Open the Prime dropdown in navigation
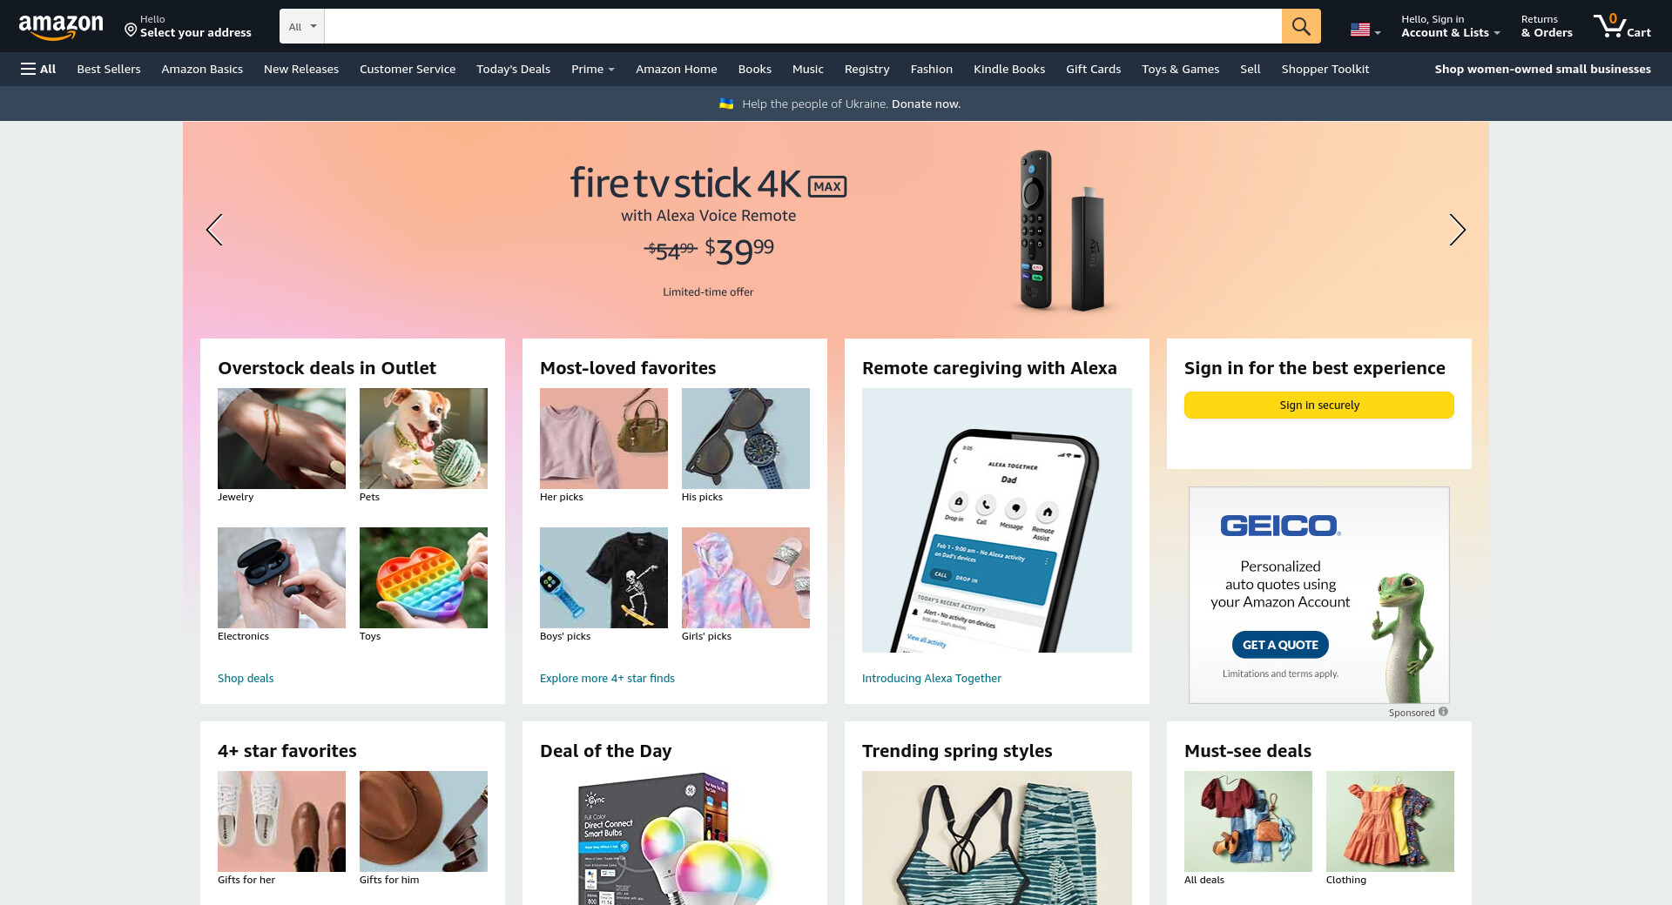Screen dimensions: 1672x905 pyautogui.click(x=593, y=69)
